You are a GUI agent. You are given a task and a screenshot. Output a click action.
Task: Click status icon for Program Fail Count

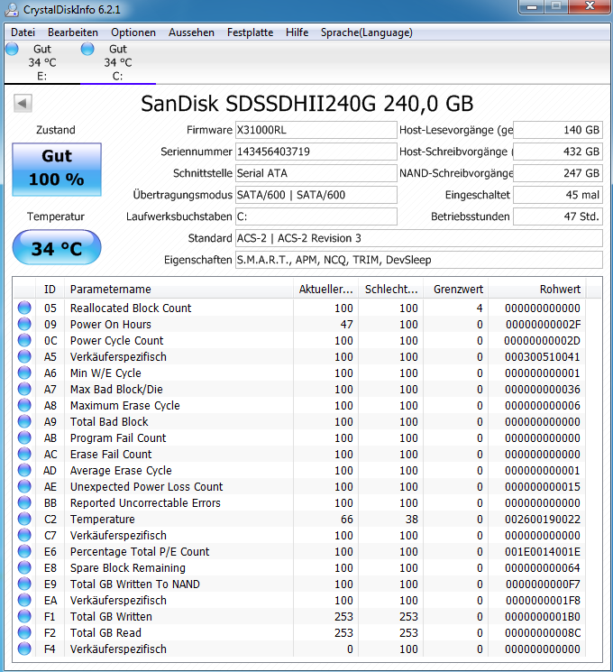click(24, 438)
